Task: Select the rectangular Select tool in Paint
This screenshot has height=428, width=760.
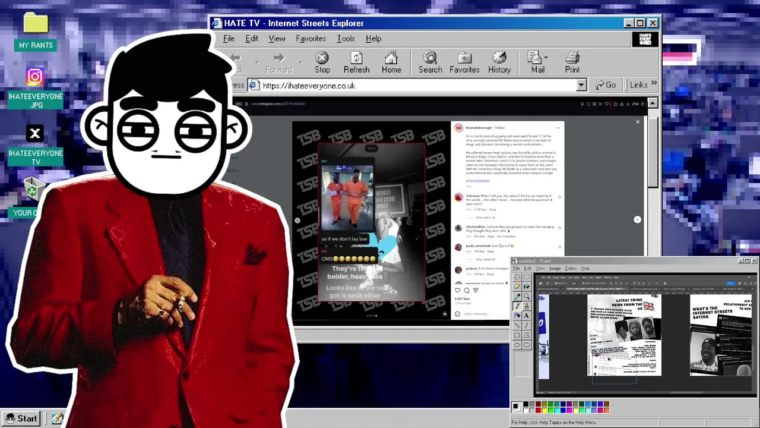Action: point(527,277)
